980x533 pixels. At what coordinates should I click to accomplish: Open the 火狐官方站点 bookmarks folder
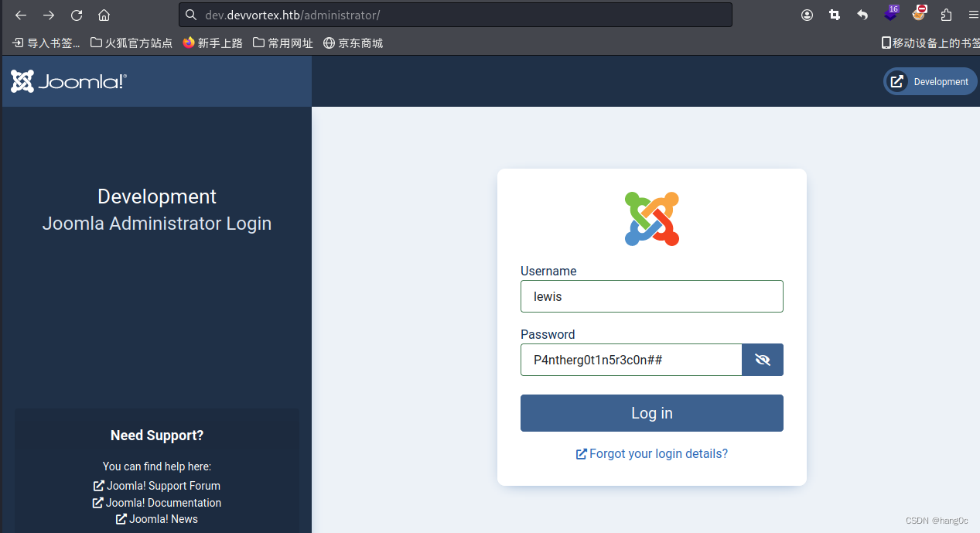click(131, 43)
